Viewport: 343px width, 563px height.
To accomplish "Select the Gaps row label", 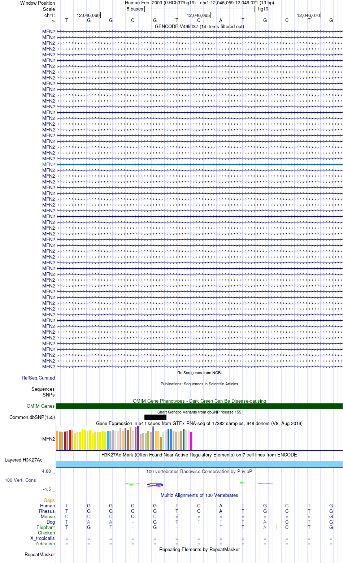I will click(49, 500).
